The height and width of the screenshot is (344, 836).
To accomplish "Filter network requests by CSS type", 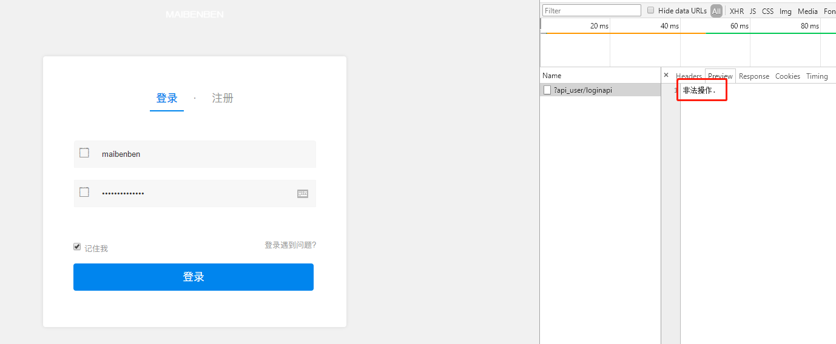I will pos(767,11).
